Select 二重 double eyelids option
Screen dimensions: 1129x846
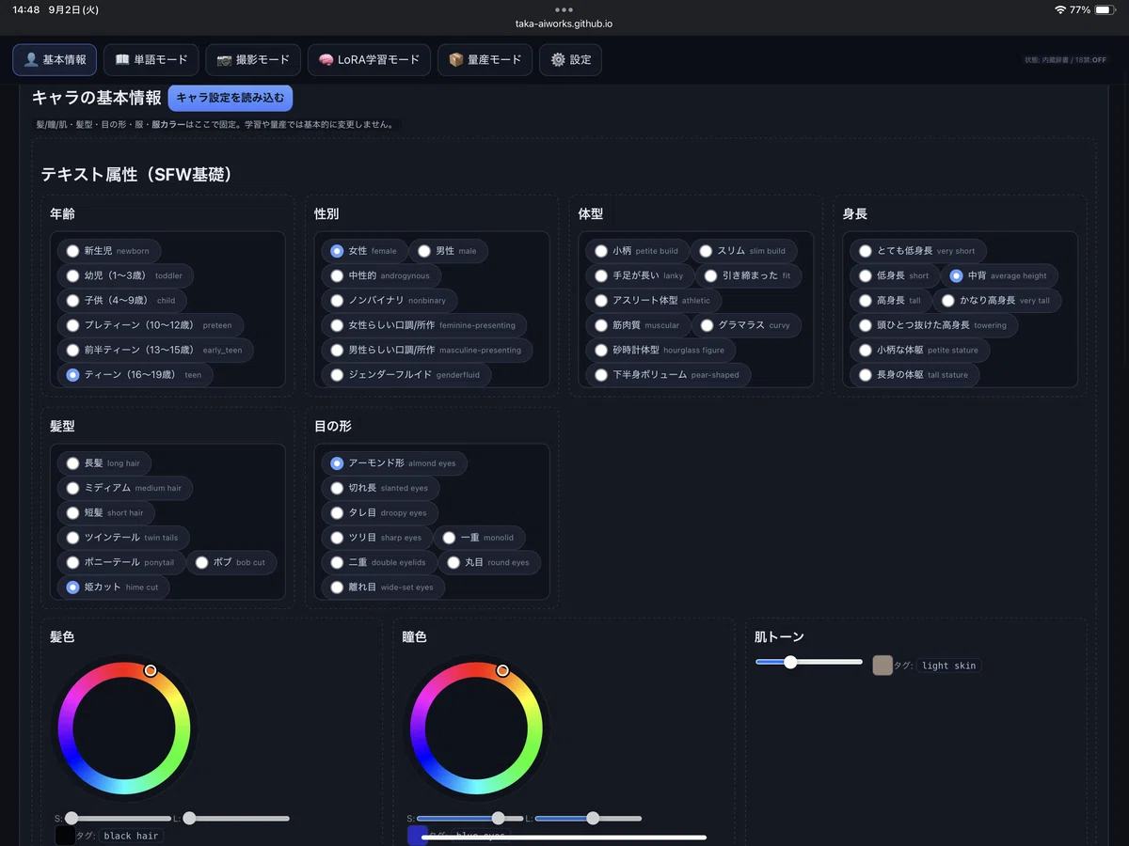coord(380,562)
